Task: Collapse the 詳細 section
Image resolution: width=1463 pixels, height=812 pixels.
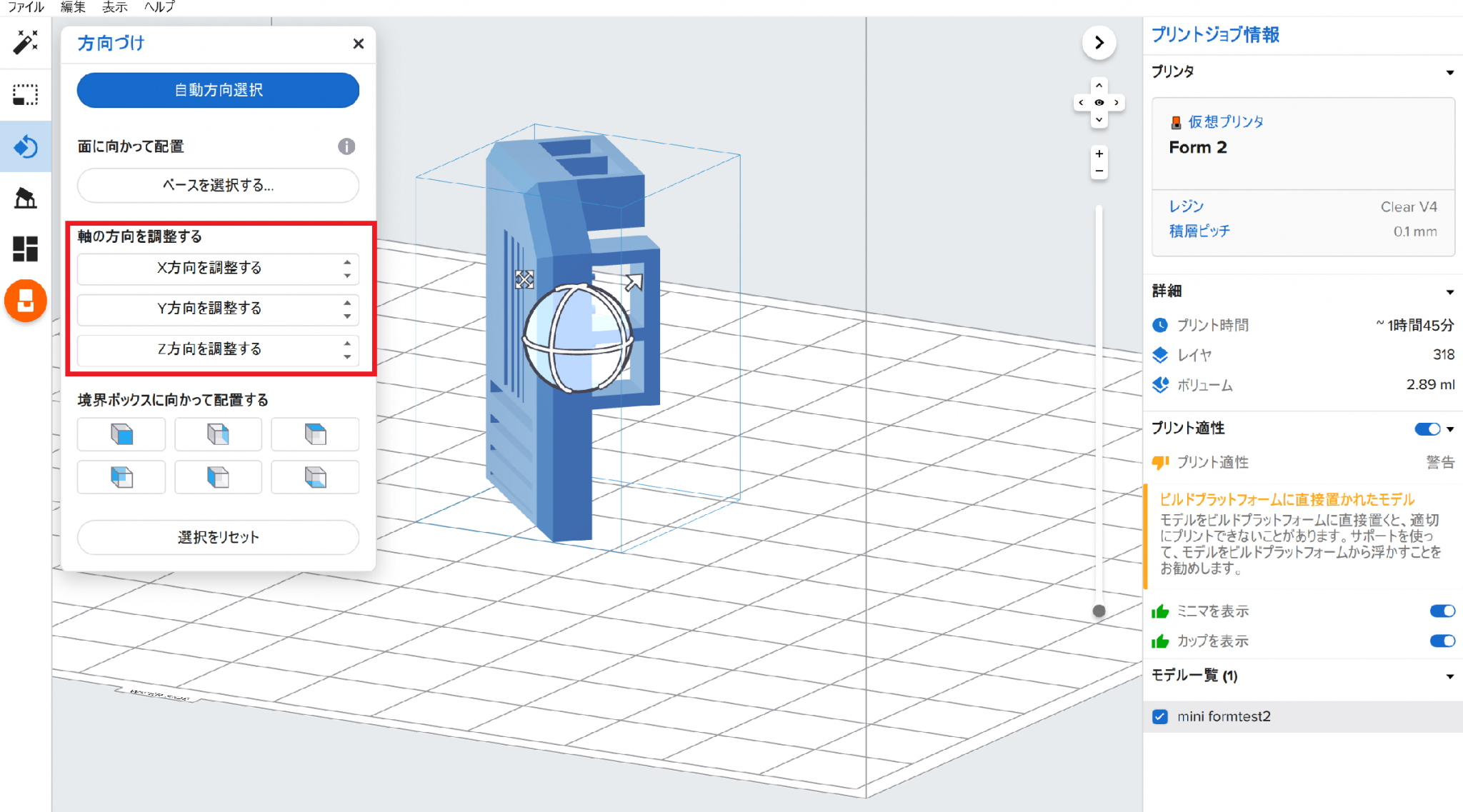Action: (x=1450, y=291)
